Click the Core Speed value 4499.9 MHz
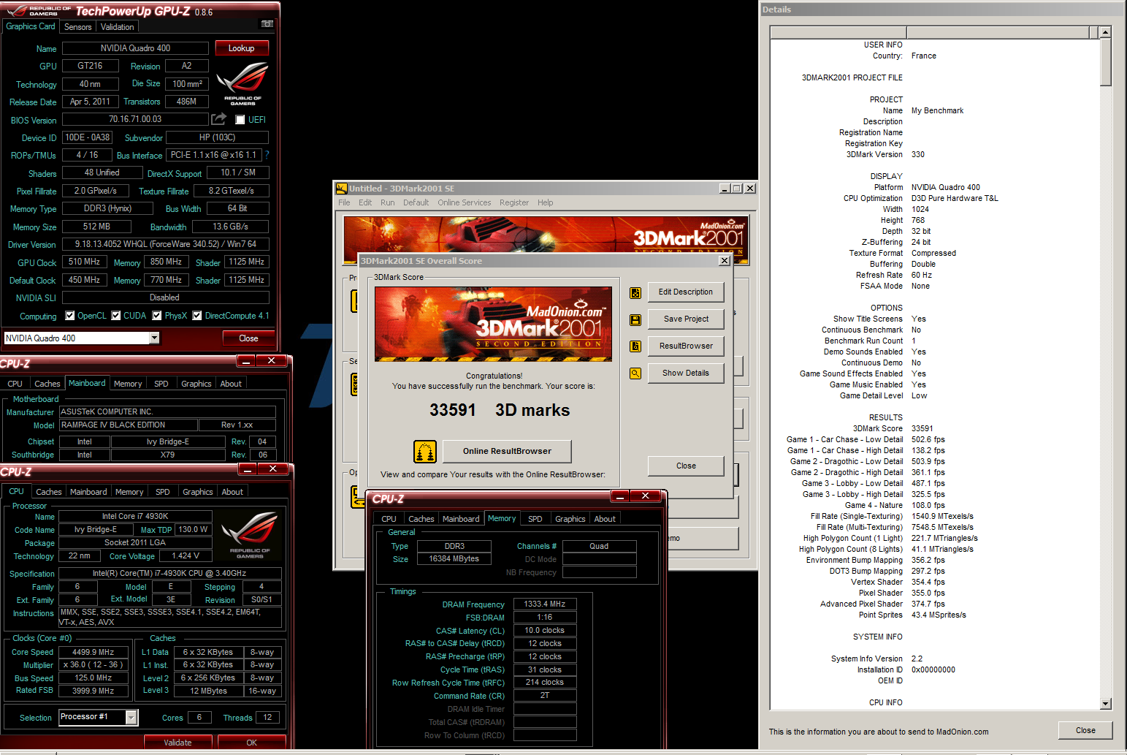1127x755 pixels. tap(93, 653)
